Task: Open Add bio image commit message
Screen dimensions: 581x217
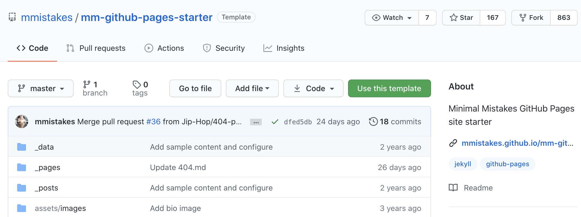Action: click(175, 208)
